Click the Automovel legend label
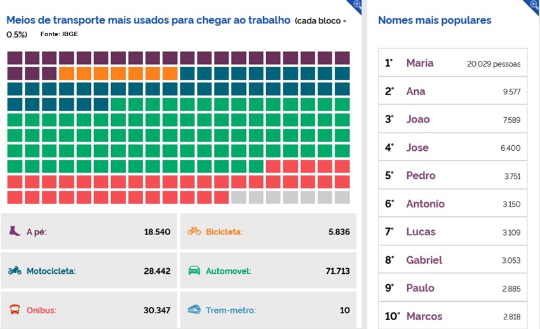 point(228,271)
